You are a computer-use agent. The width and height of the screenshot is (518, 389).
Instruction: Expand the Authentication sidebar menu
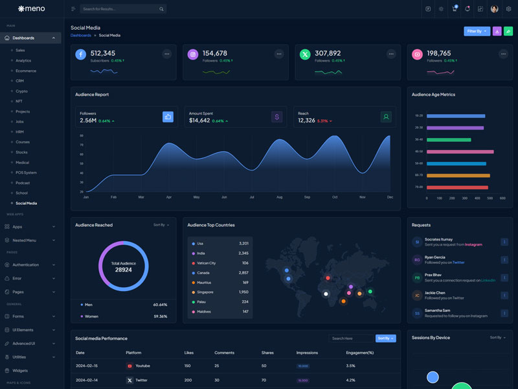31,265
